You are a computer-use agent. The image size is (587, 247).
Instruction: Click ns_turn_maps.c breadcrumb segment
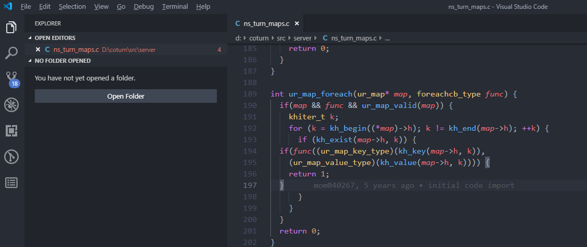coord(354,38)
